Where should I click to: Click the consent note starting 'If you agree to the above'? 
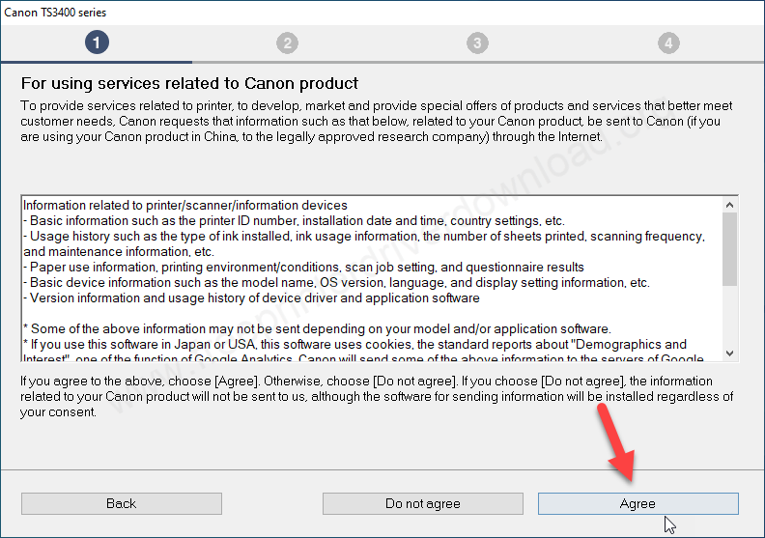click(377, 396)
